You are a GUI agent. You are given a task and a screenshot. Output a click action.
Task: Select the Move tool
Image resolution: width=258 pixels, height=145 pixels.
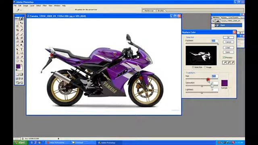(x=21, y=23)
